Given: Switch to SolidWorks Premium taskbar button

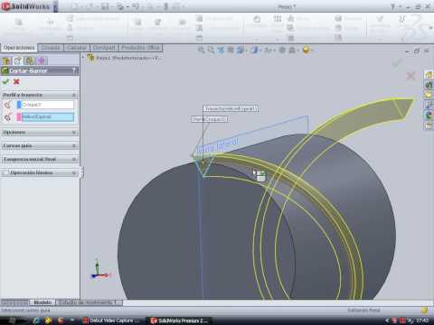Looking at the screenshot, I should coord(179,320).
